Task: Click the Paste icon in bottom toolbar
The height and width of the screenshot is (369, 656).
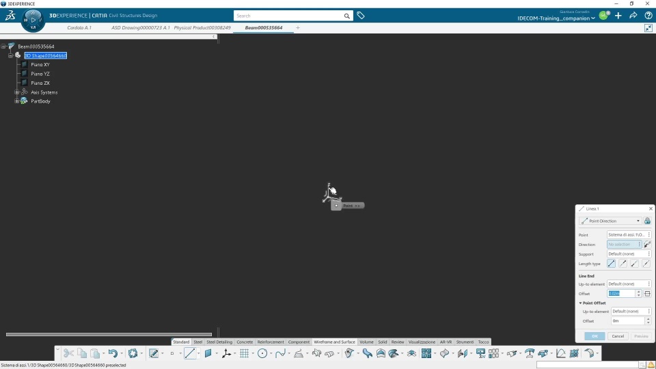Action: 96,353
